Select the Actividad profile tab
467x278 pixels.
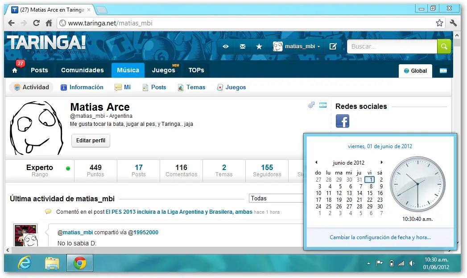tap(32, 87)
